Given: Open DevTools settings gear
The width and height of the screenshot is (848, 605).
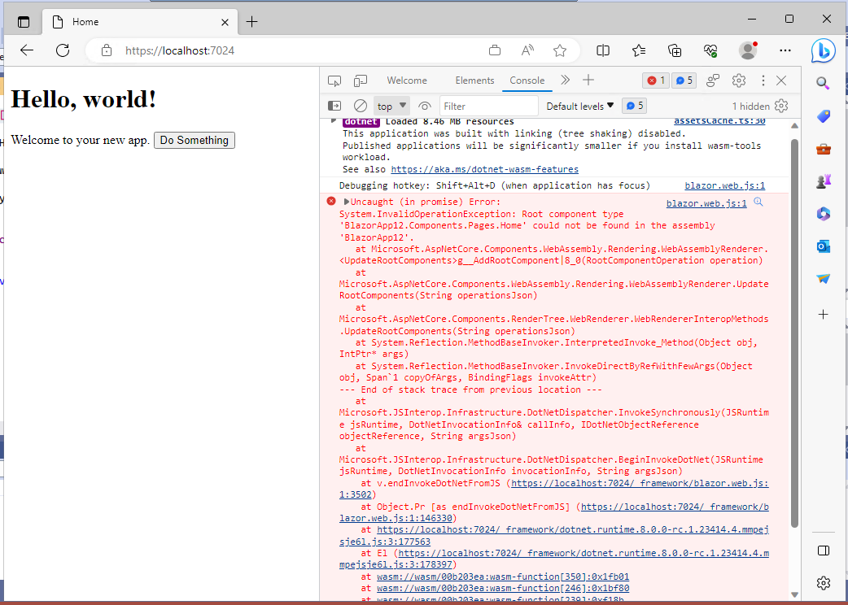Looking at the screenshot, I should 739,81.
